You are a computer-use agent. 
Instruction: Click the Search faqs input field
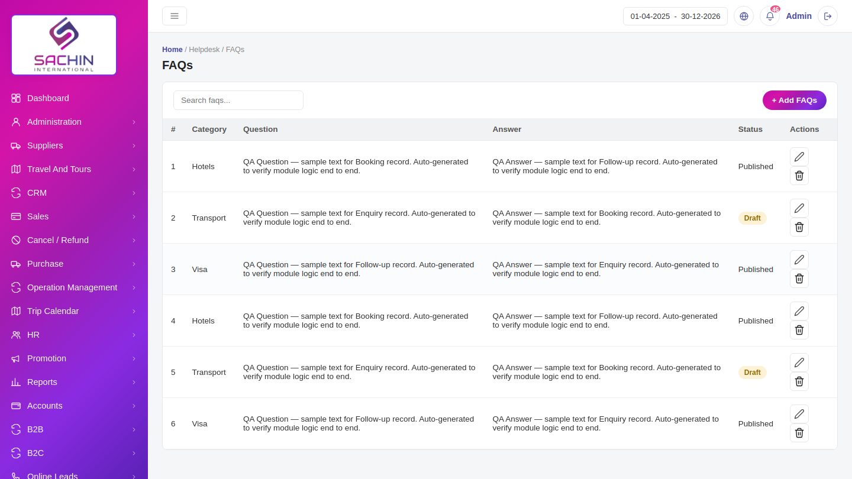click(x=238, y=100)
